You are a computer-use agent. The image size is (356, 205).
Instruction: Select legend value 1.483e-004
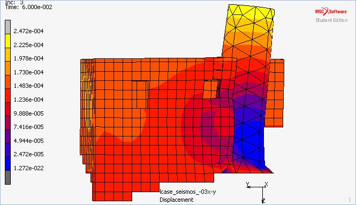[28, 86]
